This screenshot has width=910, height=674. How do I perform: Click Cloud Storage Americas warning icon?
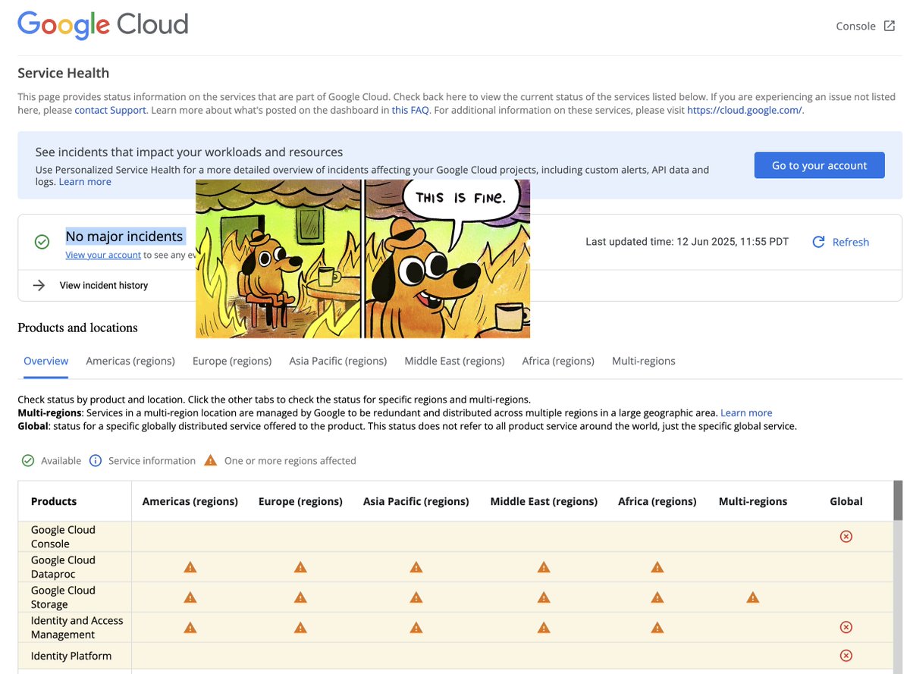pos(190,597)
